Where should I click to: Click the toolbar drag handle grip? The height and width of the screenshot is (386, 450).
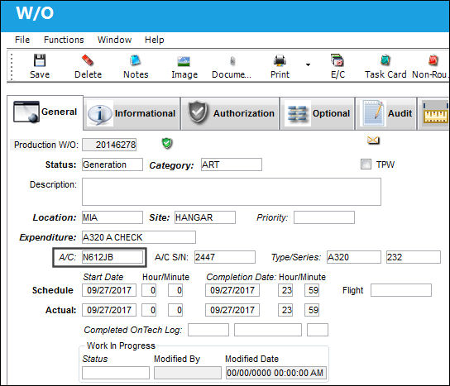pyautogui.click(x=12, y=66)
